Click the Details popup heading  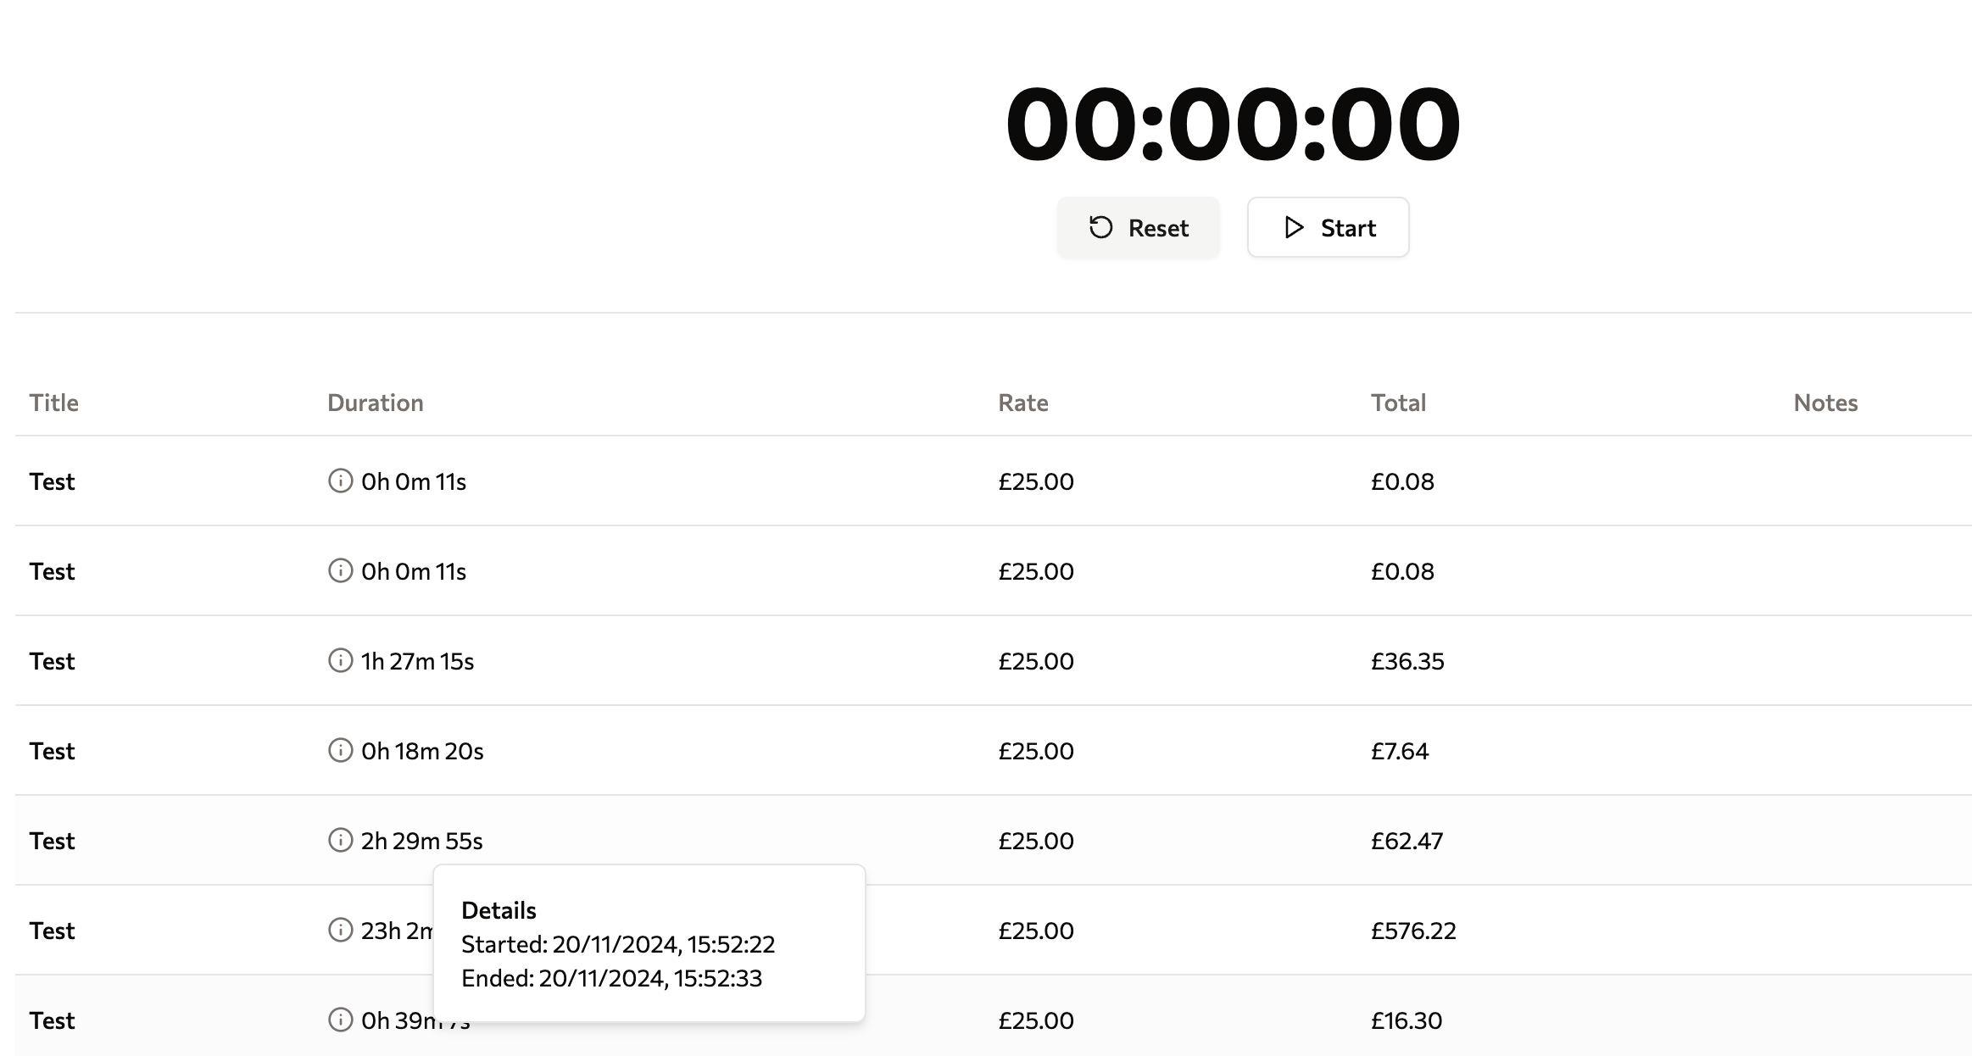(499, 910)
